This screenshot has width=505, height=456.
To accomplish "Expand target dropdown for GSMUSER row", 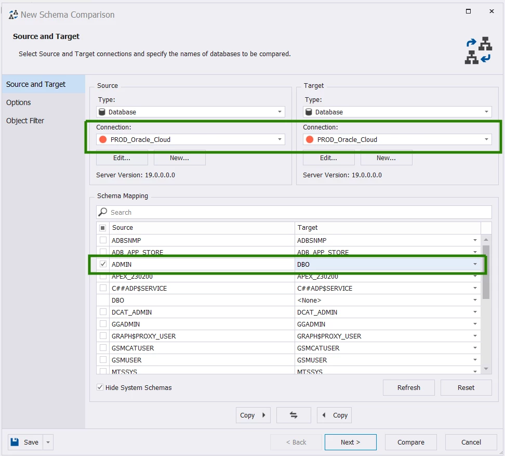I will 475,360.
